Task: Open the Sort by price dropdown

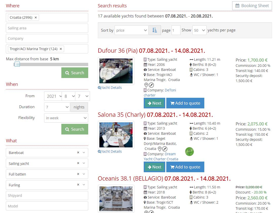Action: pyautogui.click(x=132, y=30)
